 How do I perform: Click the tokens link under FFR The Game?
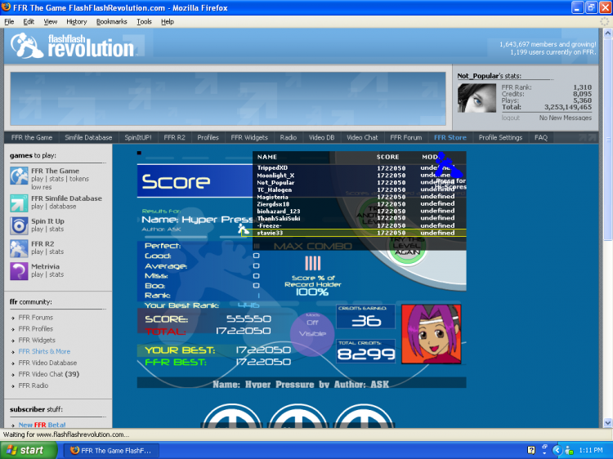tap(79, 179)
